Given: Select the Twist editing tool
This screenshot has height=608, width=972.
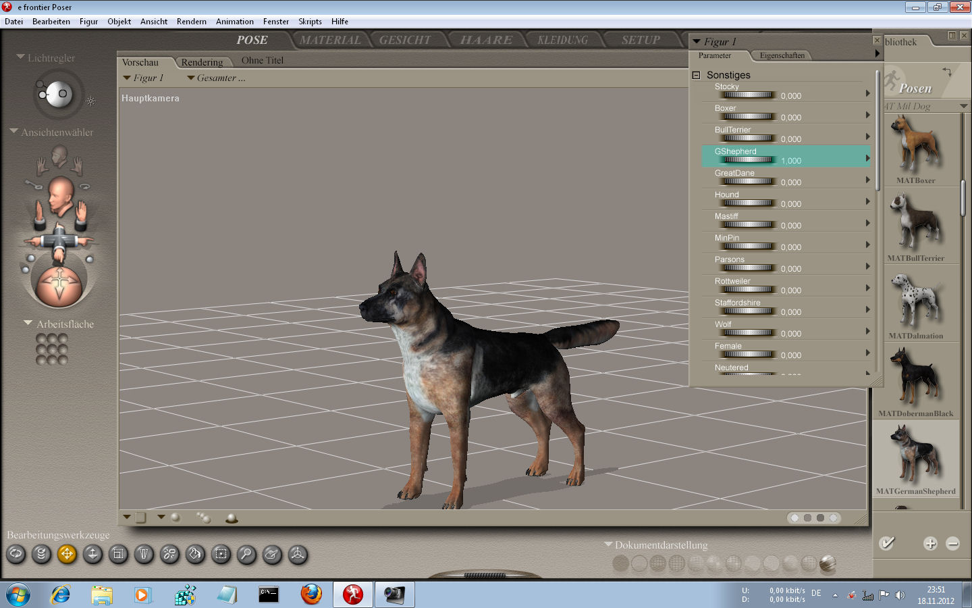Looking at the screenshot, I should (41, 555).
